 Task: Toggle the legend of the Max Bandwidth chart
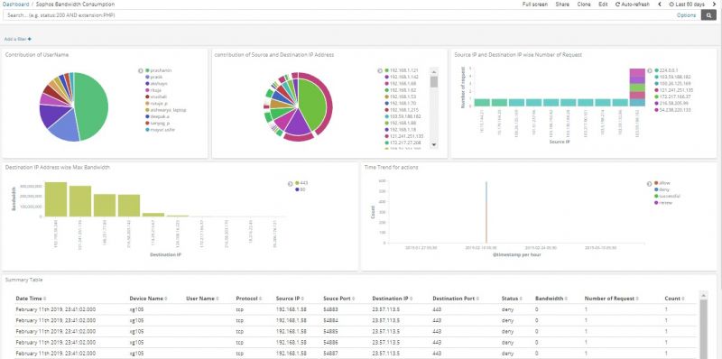pos(290,183)
